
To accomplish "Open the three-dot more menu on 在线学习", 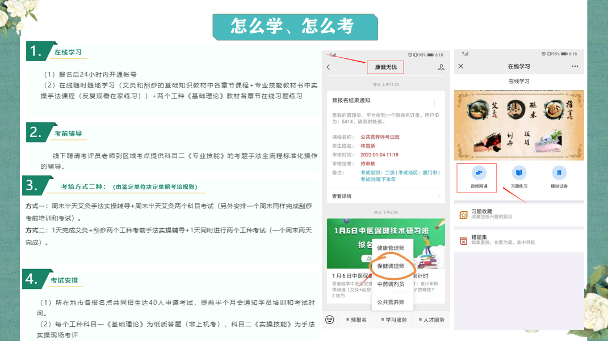I will coord(575,66).
